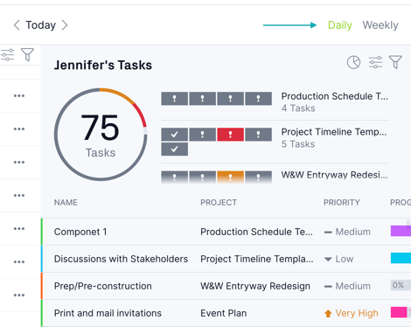Change Medium priority on Componet 1
411x327 pixels.
pyautogui.click(x=347, y=232)
